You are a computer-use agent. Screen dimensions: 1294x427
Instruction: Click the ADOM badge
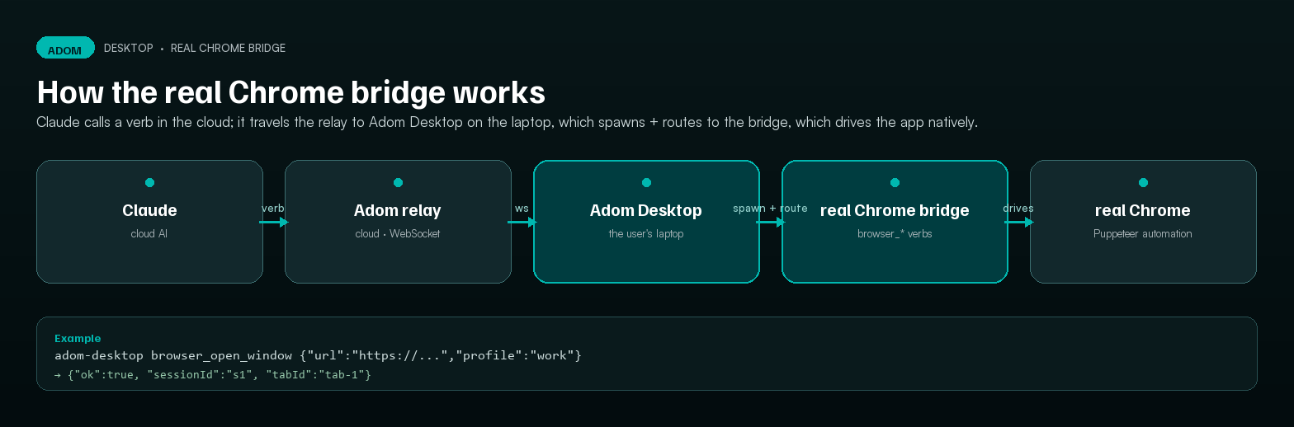65,48
